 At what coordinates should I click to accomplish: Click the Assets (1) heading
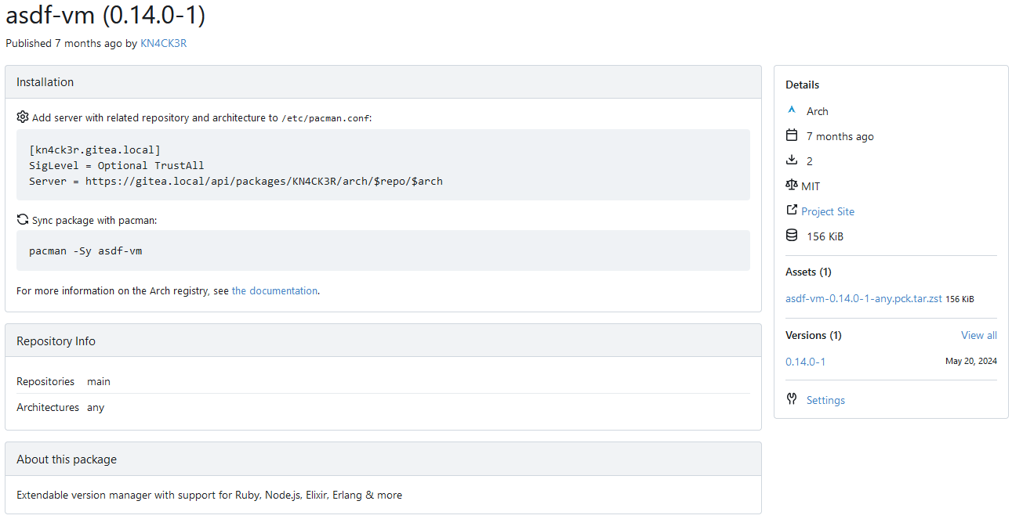[x=808, y=272]
